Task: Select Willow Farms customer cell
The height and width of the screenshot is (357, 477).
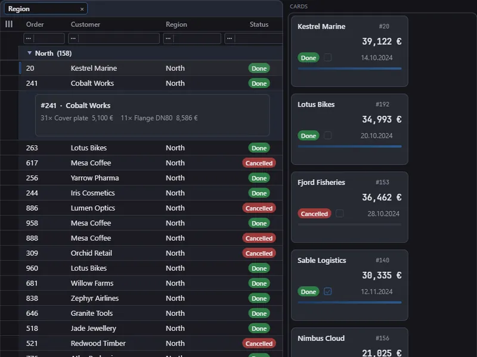Action: coord(92,283)
